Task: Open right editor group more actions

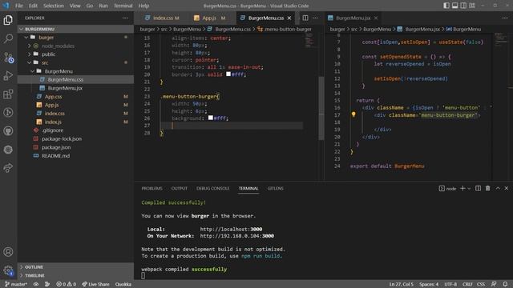Action: coord(505,18)
